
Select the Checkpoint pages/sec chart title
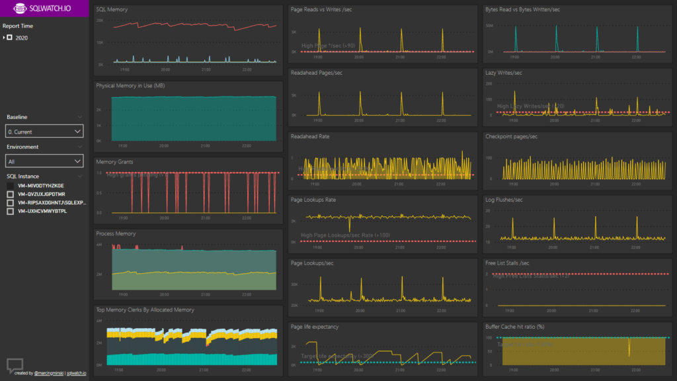(511, 136)
